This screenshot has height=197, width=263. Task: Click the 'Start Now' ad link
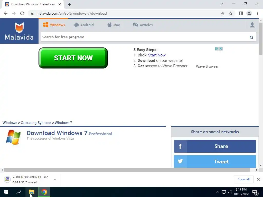(157, 55)
